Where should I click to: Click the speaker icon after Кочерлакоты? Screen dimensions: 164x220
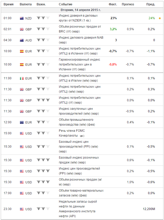pyautogui.click(x=82, y=136)
